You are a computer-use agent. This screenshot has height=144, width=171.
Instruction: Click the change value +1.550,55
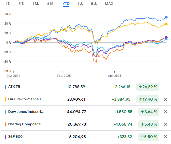(x=123, y=112)
